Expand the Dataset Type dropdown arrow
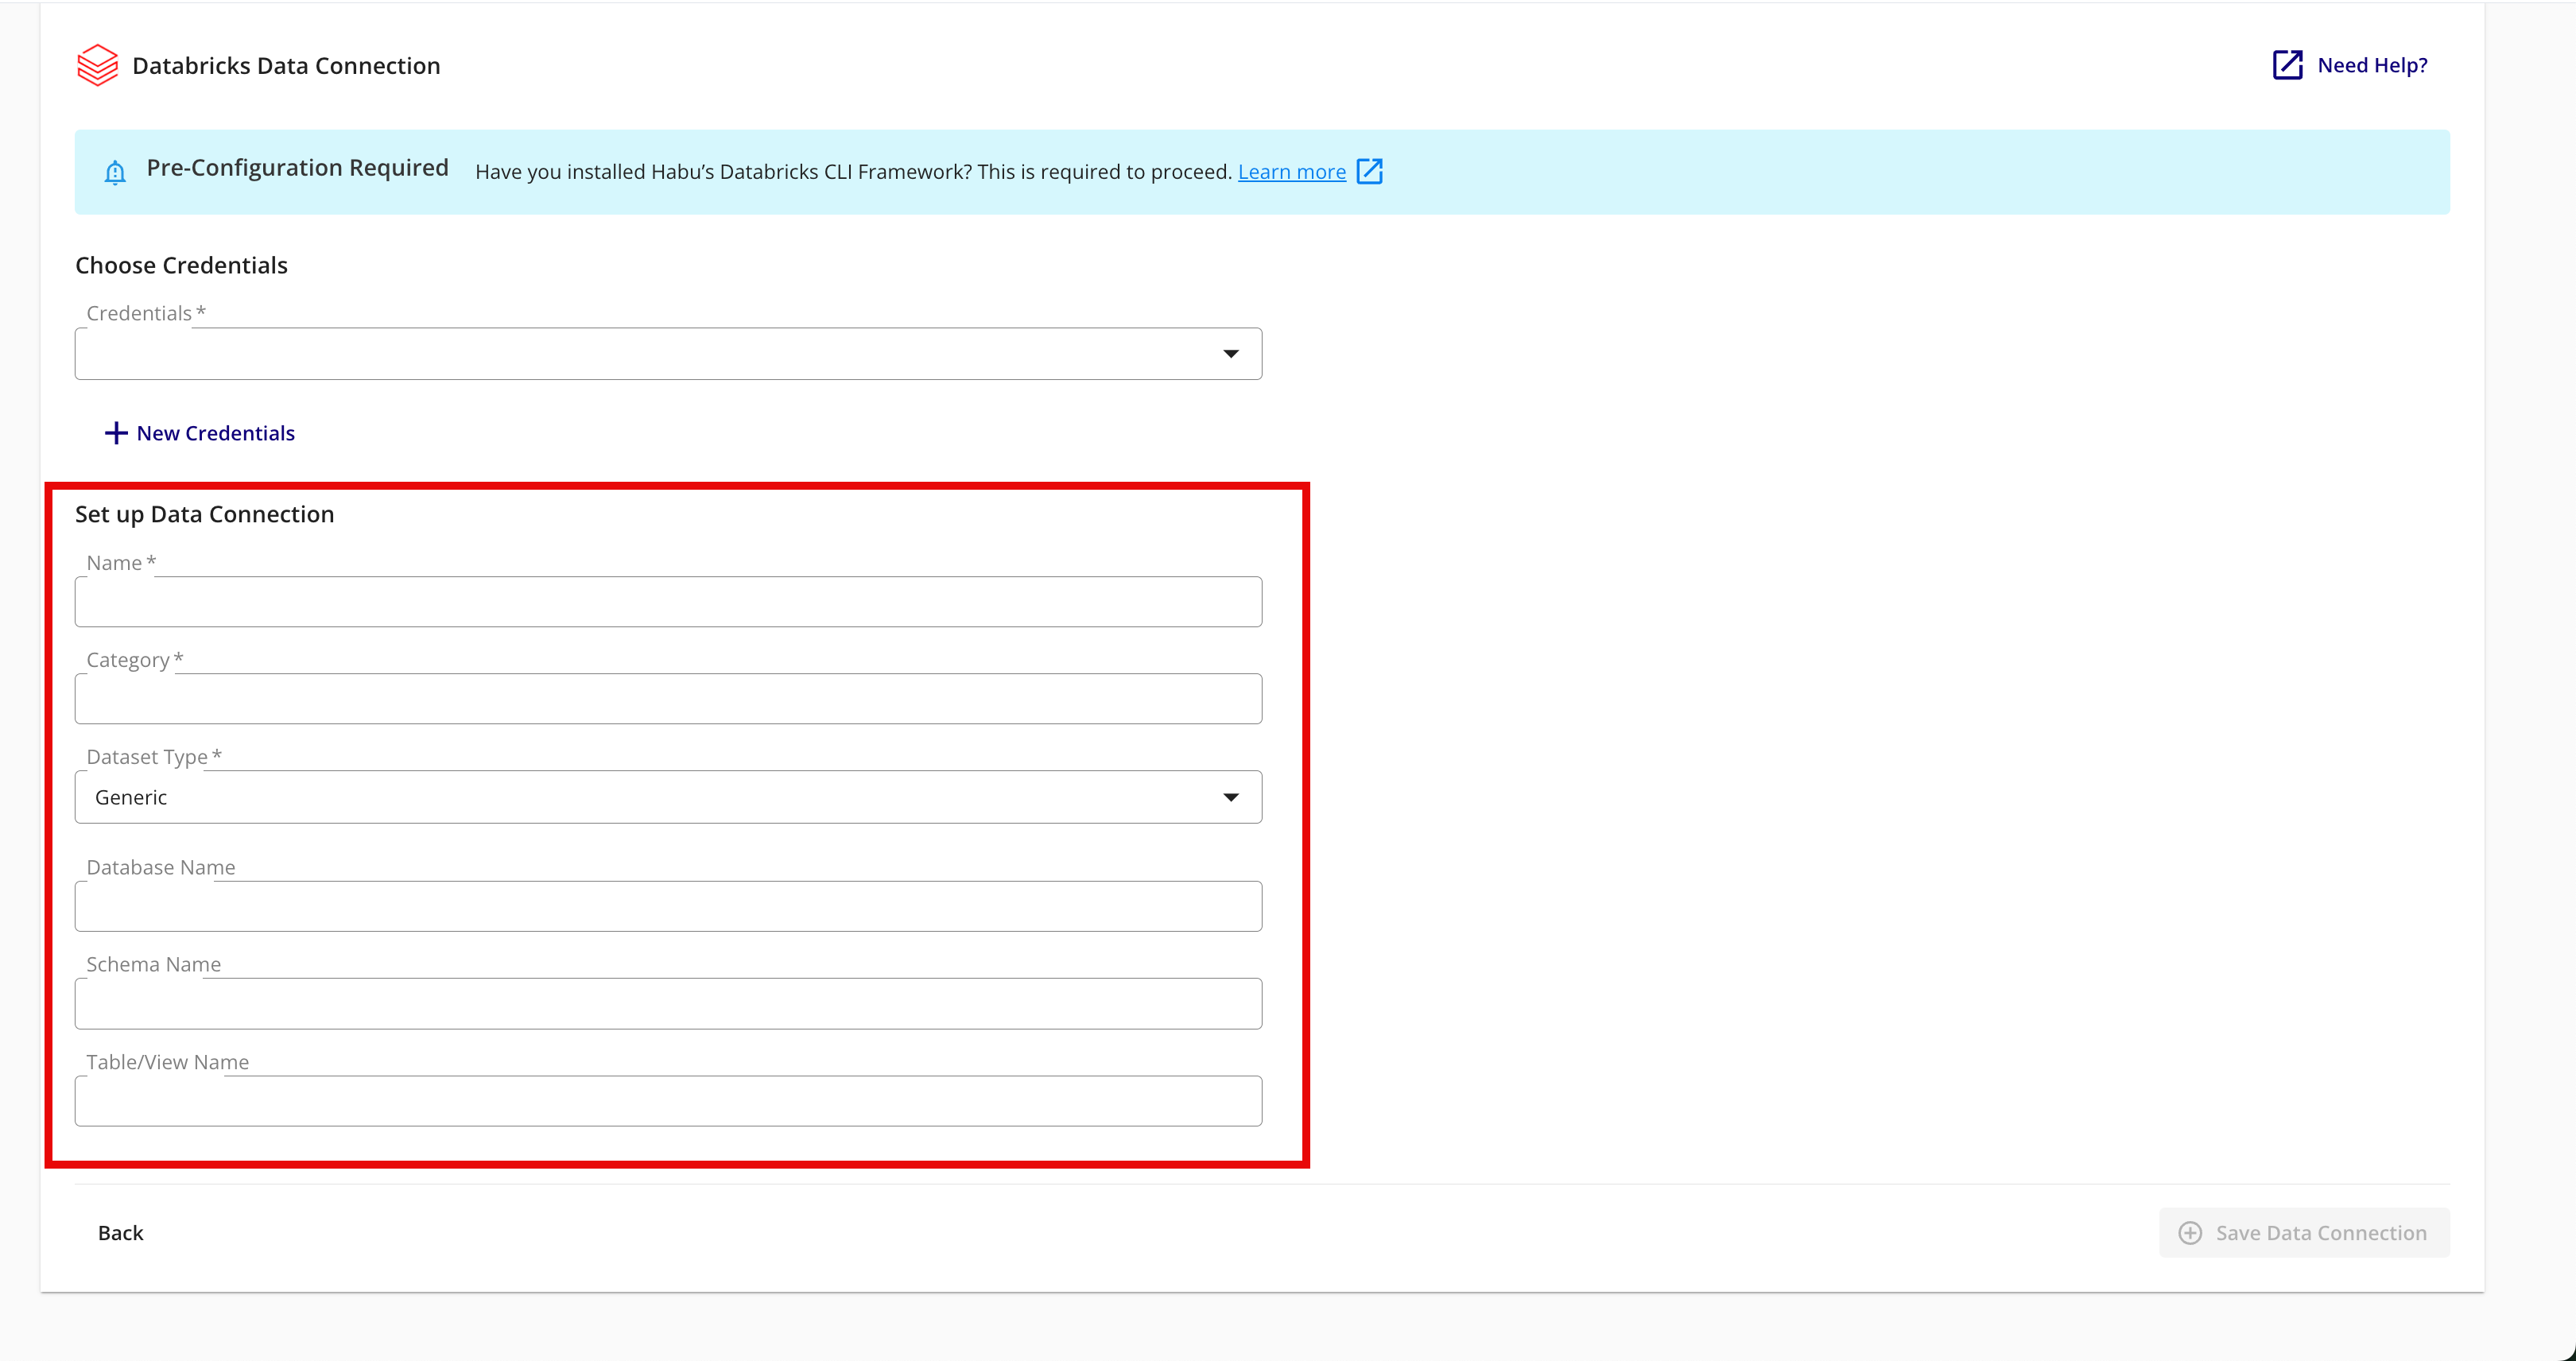 tap(1231, 797)
